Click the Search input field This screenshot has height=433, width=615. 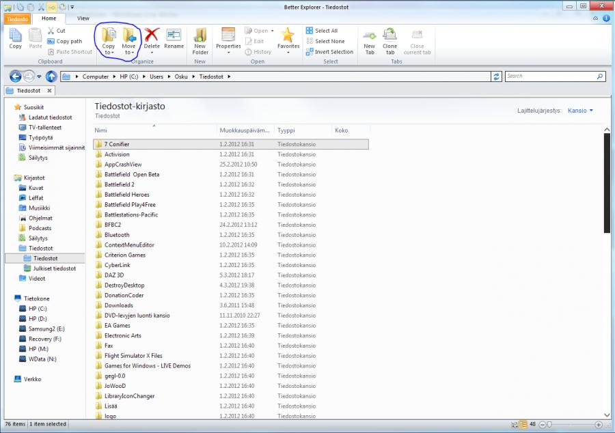tap(553, 76)
